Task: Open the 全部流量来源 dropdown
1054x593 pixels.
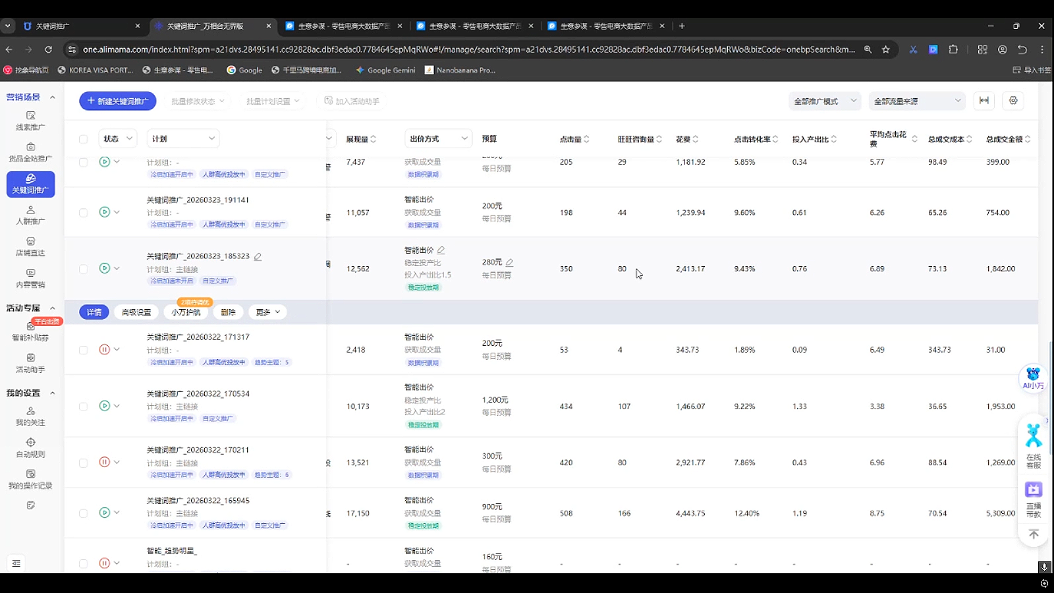Action: tap(917, 101)
